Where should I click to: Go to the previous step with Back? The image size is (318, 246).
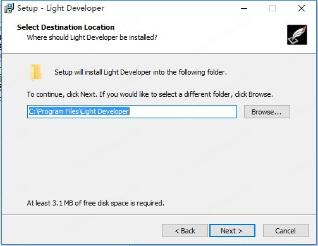[185, 231]
